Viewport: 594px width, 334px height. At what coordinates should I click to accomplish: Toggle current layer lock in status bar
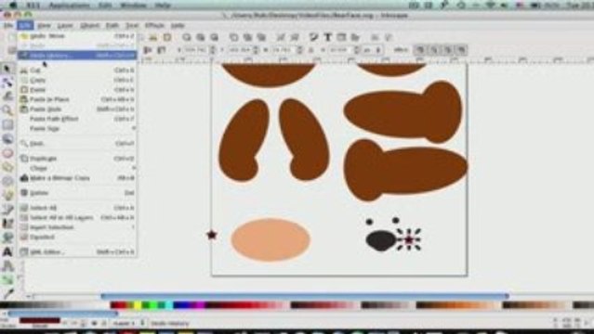104,324
